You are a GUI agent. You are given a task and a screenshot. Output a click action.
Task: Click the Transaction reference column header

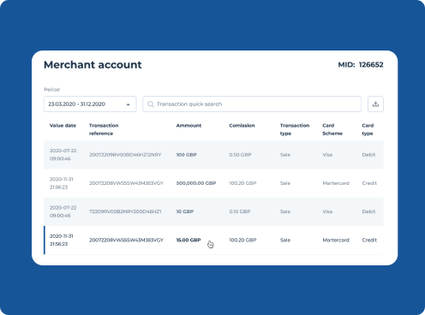coord(104,129)
